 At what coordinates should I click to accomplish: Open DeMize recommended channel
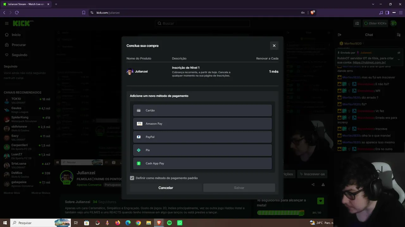[x=27, y=175]
